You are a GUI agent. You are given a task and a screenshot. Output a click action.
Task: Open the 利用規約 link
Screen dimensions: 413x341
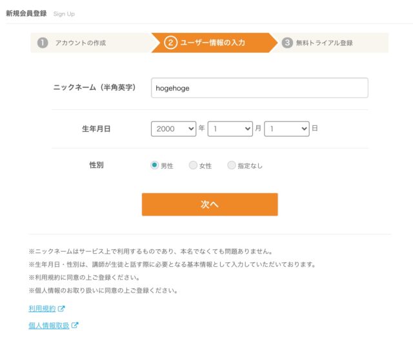coord(43,309)
